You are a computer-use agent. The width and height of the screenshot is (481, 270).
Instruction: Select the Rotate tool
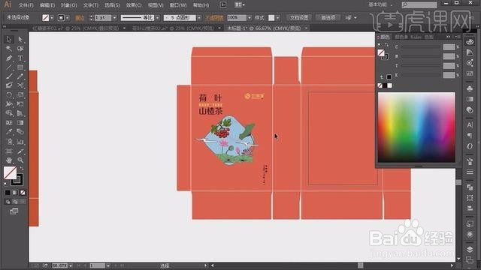point(9,95)
